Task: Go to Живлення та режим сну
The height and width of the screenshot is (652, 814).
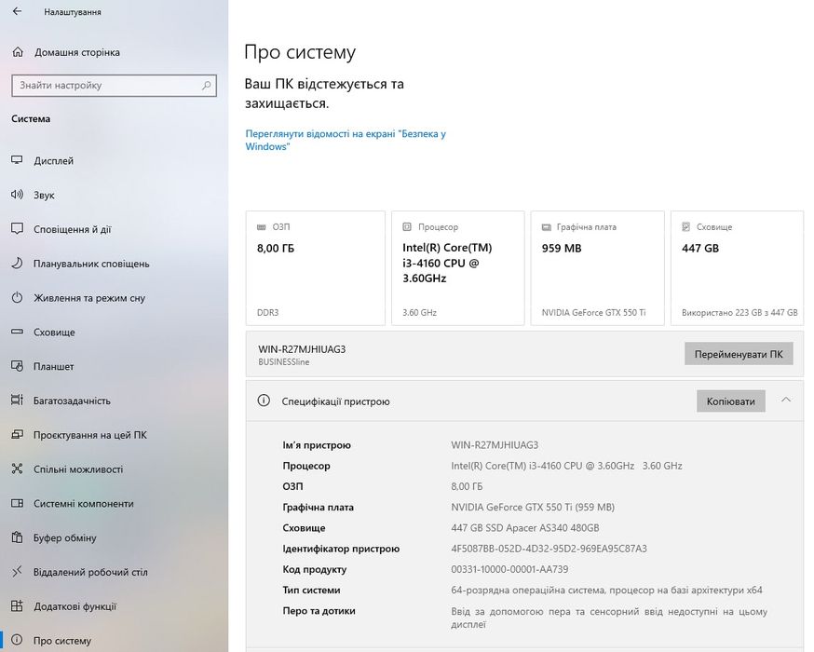Action: pos(115,297)
